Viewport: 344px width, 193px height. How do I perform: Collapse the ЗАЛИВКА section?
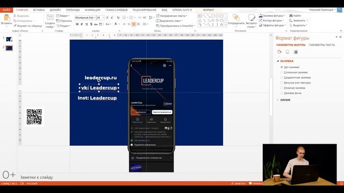278,61
